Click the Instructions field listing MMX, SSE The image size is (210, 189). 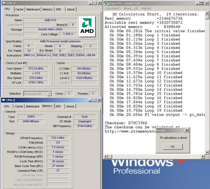(60, 55)
